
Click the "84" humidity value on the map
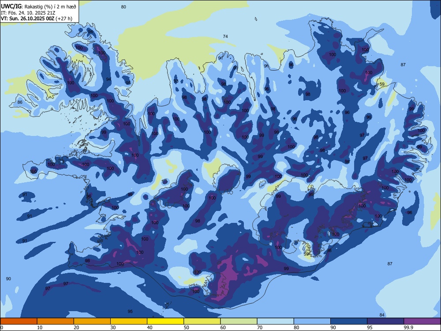pos(381,315)
